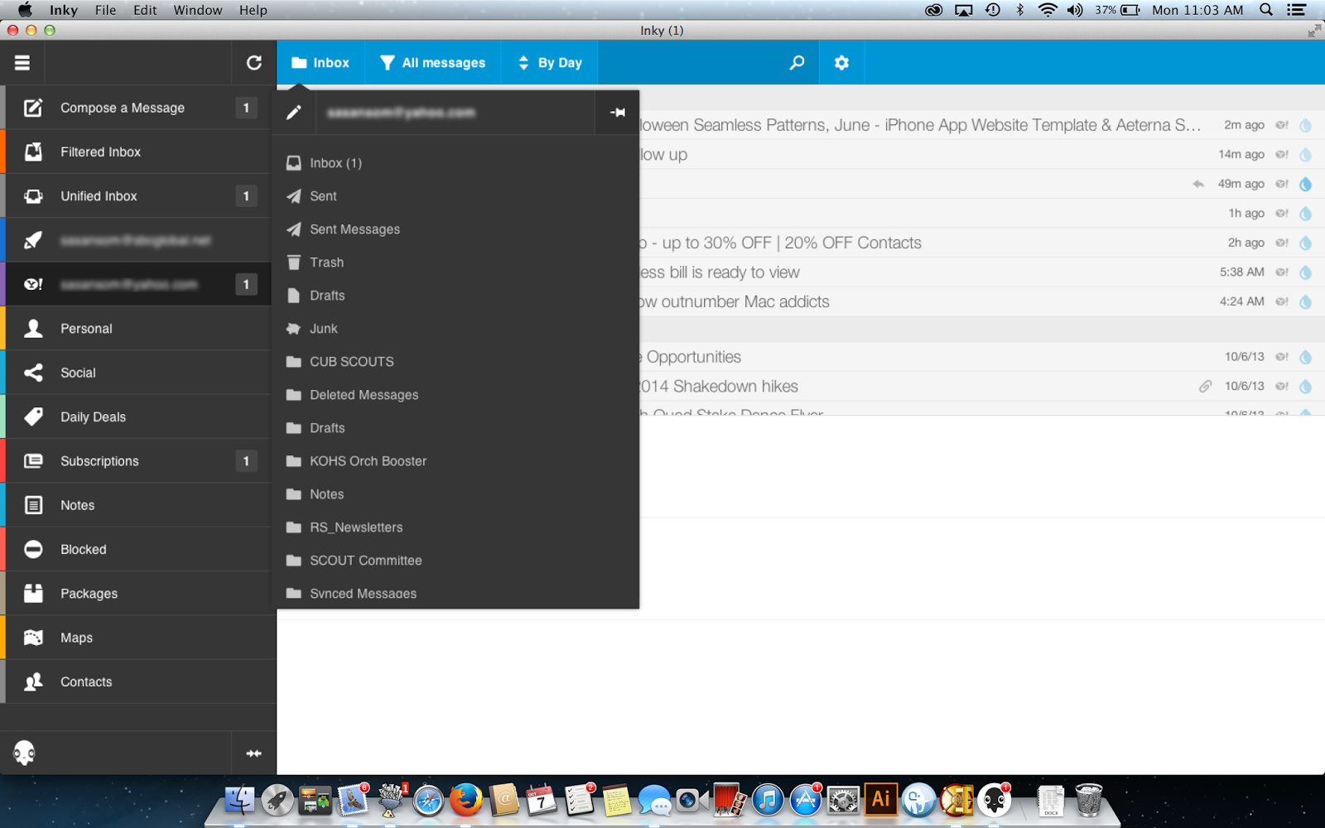The width and height of the screenshot is (1325, 828).
Task: Open the By Day sort dropdown
Action: point(550,63)
